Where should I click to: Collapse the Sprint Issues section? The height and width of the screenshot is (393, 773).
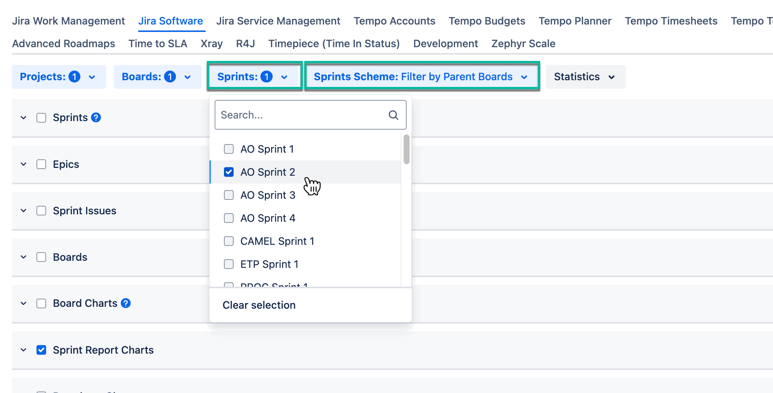tap(23, 211)
